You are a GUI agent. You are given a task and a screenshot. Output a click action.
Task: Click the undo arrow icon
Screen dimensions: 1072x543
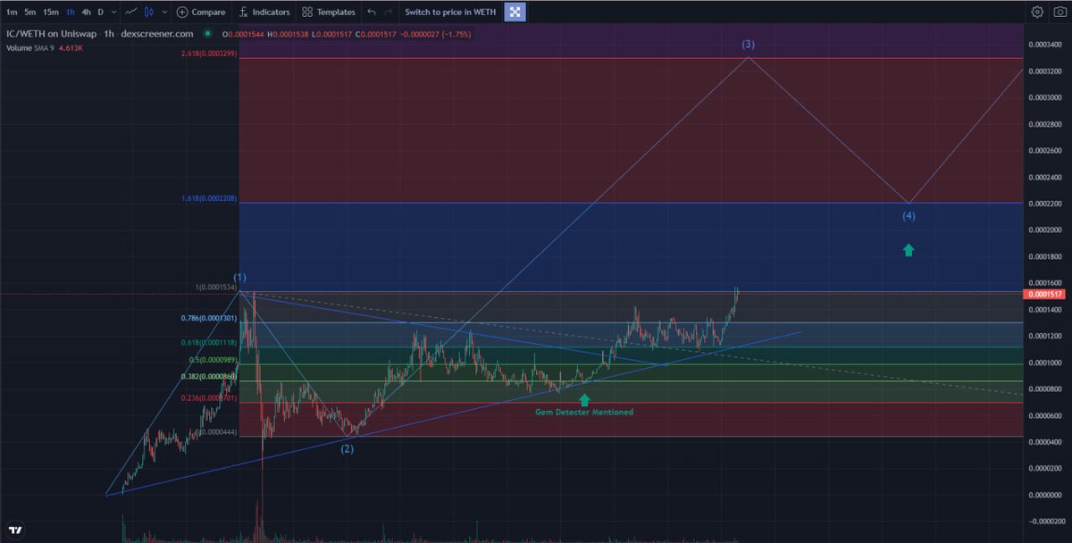370,13
